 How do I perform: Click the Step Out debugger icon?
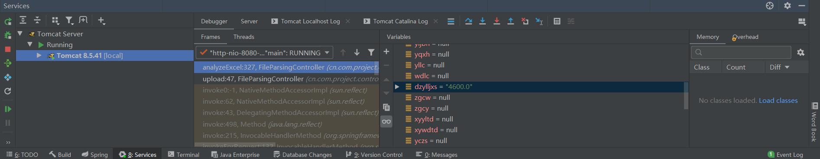511,21
